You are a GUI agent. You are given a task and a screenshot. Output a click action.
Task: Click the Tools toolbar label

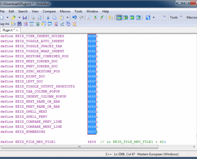(x=174, y=17)
